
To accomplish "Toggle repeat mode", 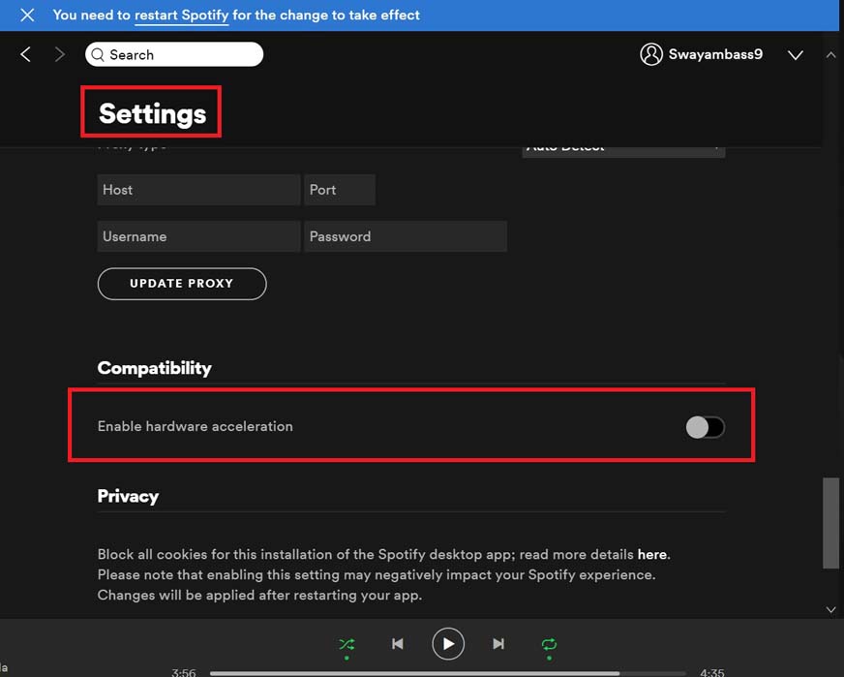I will coord(549,644).
